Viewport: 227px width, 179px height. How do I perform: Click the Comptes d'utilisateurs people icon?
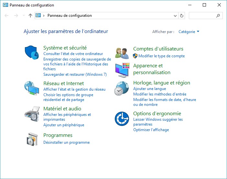[x=122, y=52]
